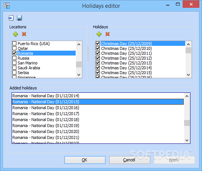Select Serbia location name
This screenshot has height=171, width=202.
coord(23,73)
